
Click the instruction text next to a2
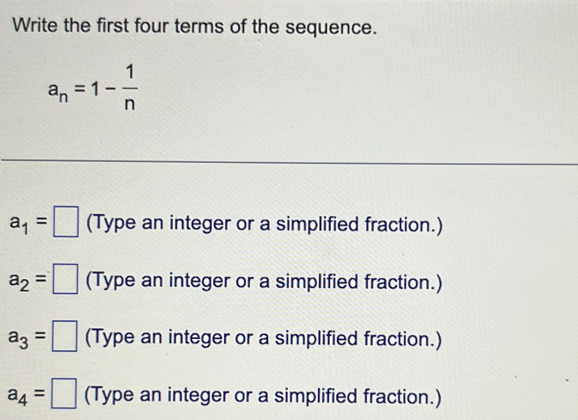pyautogui.click(x=264, y=282)
